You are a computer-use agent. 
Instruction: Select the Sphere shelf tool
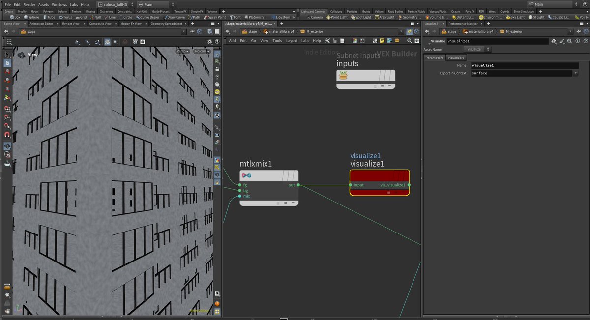pos(30,17)
